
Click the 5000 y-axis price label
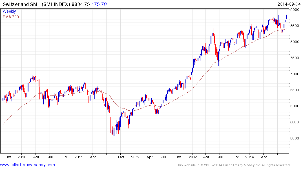click(295, 138)
